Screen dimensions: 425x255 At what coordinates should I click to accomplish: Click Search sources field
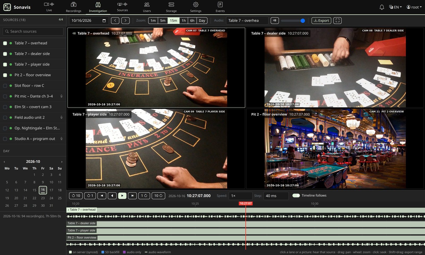(x=33, y=31)
